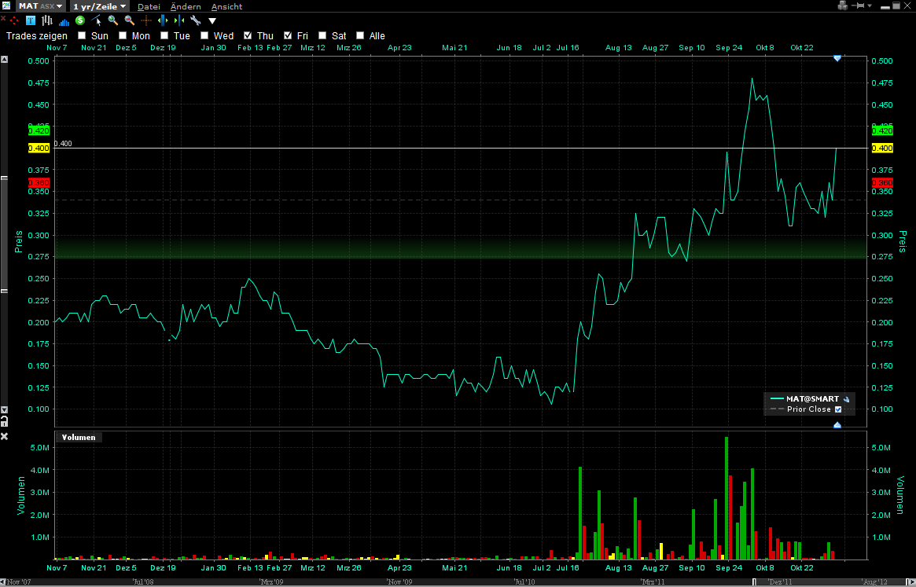The width and height of the screenshot is (916, 587).
Task: Click Jul '10 on the bottom timeline
Action: (x=524, y=582)
